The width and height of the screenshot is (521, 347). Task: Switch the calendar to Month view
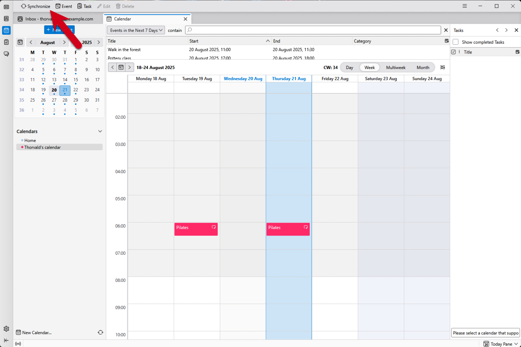pos(423,67)
